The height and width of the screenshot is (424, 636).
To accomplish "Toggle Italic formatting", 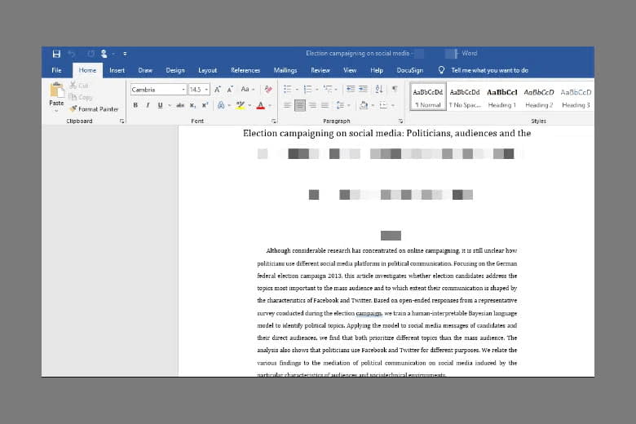I will tap(148, 105).
